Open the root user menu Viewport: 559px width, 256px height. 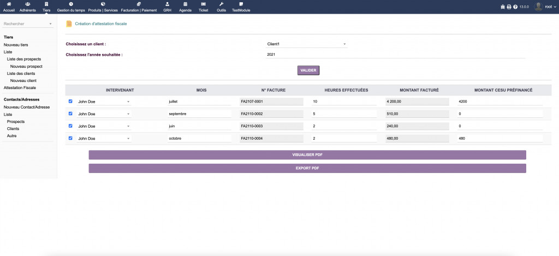click(x=546, y=7)
